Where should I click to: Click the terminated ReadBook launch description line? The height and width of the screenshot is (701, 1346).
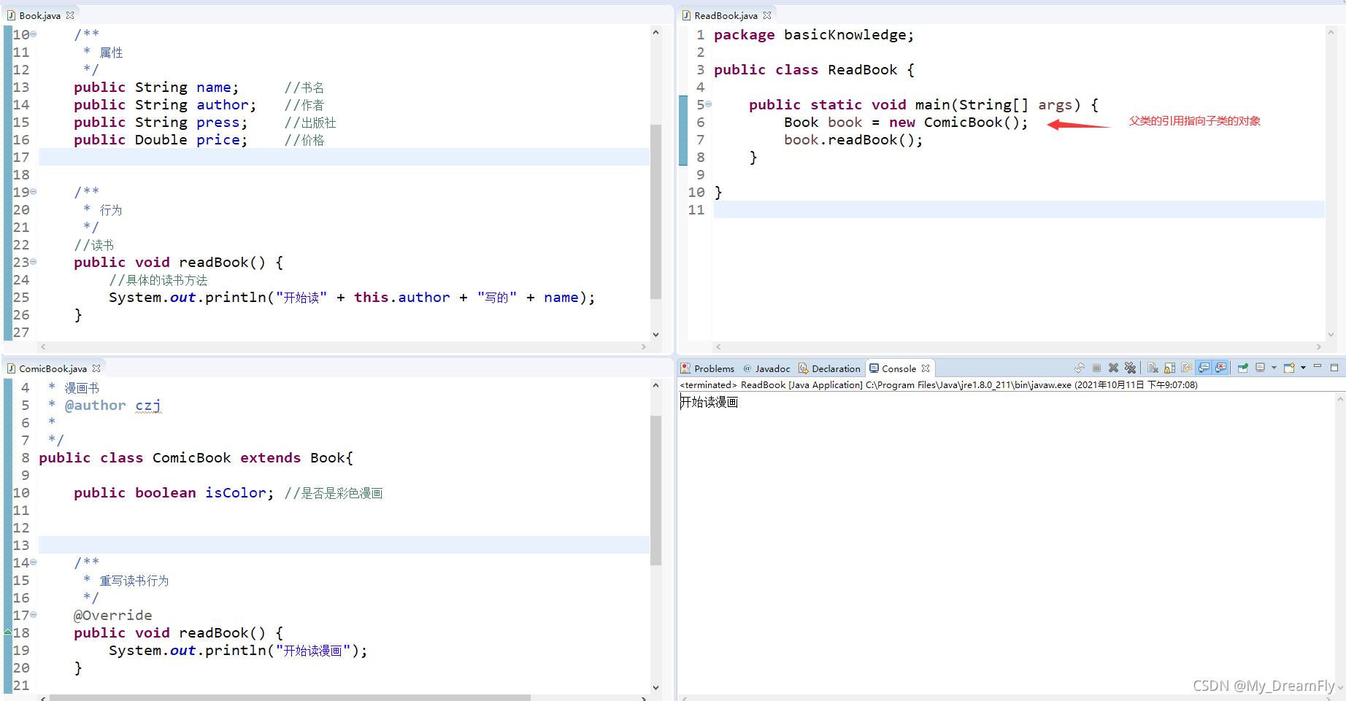[939, 384]
